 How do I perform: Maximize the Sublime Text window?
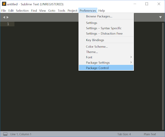[147, 4]
